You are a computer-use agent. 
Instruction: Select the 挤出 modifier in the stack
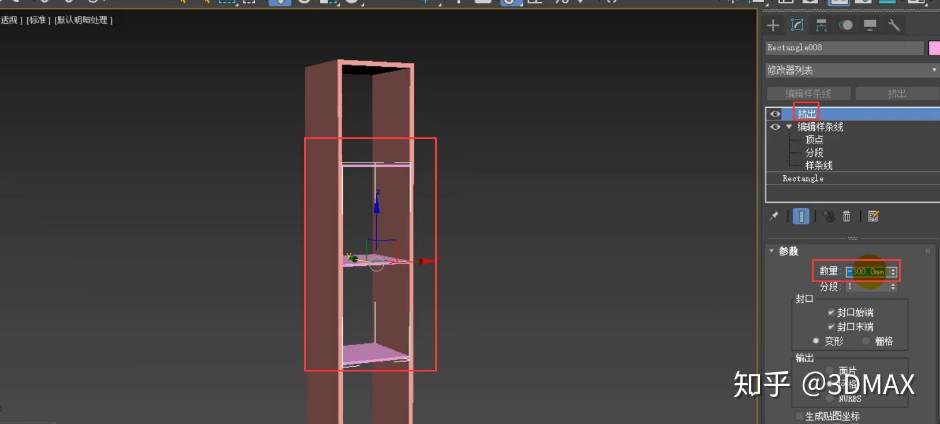tap(807, 114)
